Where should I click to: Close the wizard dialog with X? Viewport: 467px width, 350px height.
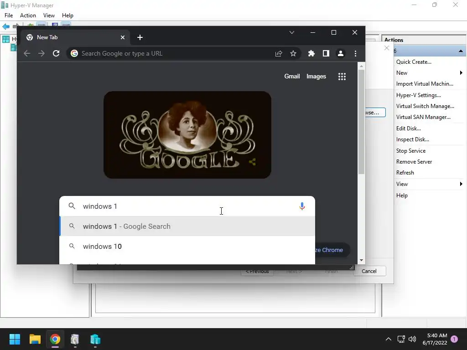[x=387, y=48]
